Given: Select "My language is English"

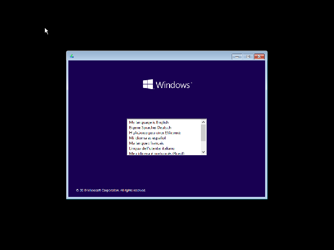Looking at the screenshot, I should click(164, 122).
